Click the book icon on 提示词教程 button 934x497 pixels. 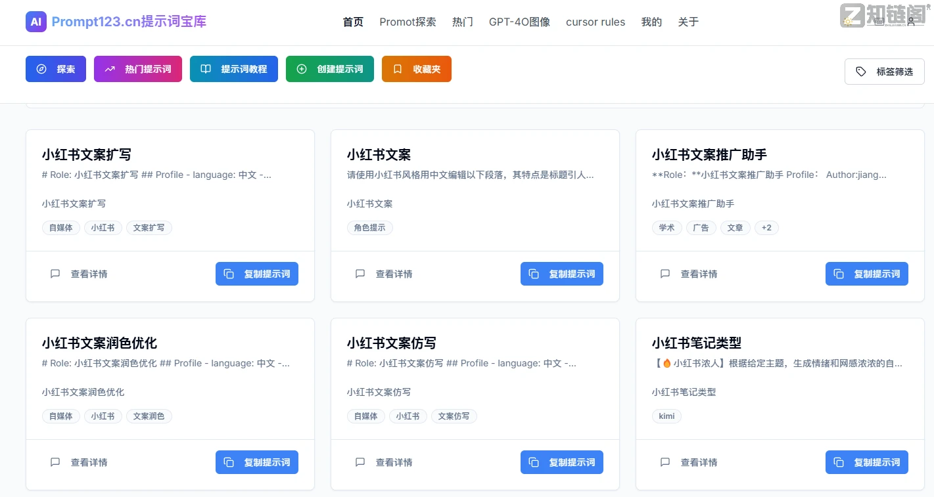click(206, 68)
